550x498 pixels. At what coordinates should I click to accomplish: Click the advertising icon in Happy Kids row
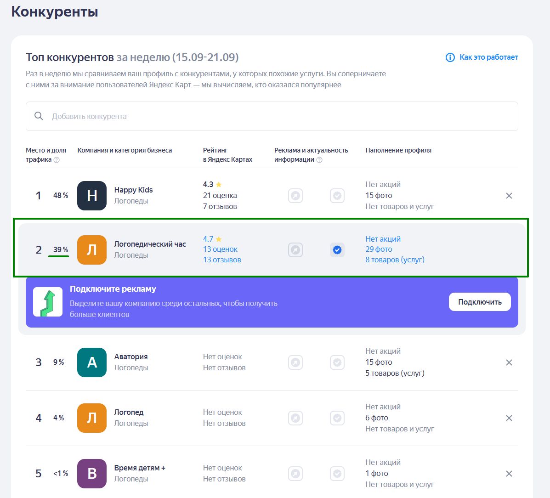pos(295,196)
